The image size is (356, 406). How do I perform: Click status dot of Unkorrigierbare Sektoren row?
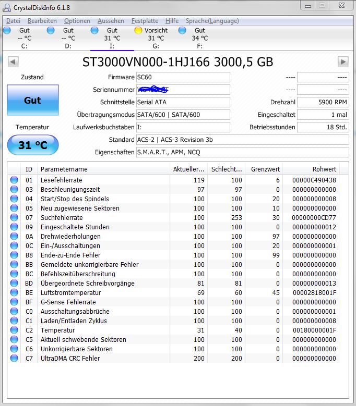(14, 349)
